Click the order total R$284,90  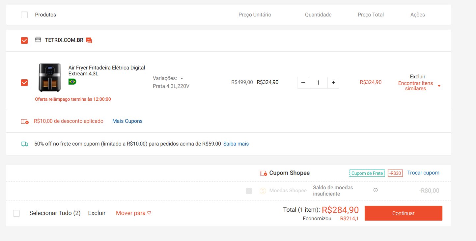tap(340, 210)
